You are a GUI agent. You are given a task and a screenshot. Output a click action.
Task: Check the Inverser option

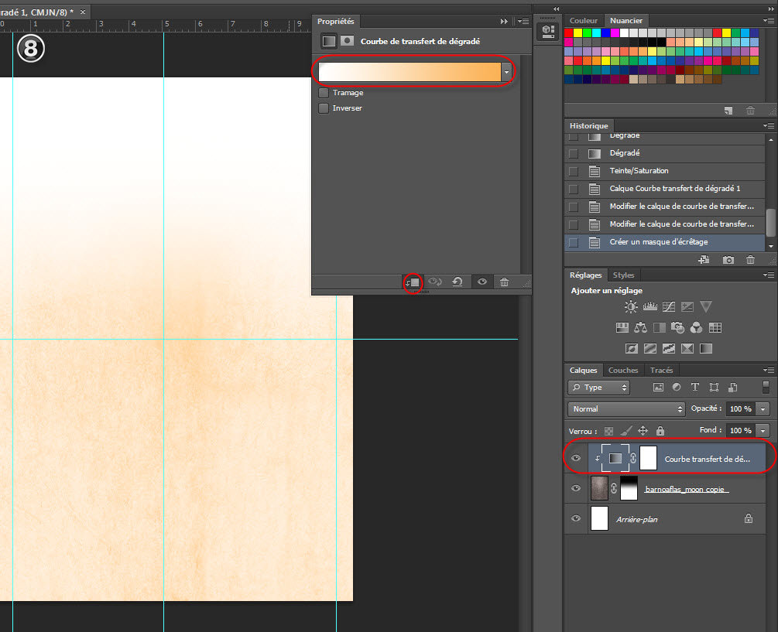point(324,108)
